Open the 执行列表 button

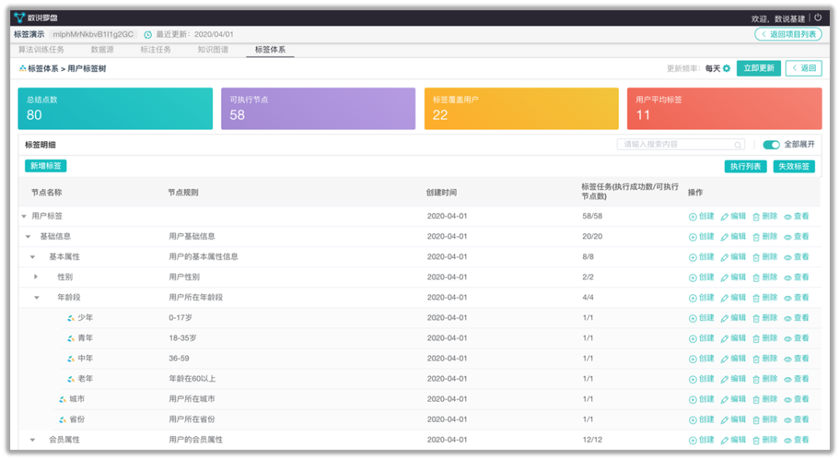pyautogui.click(x=745, y=166)
